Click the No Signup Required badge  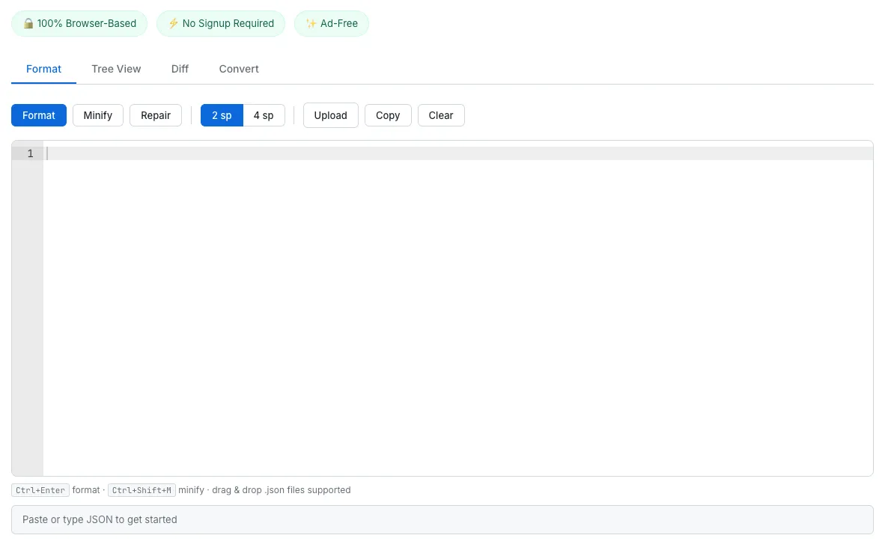(221, 23)
